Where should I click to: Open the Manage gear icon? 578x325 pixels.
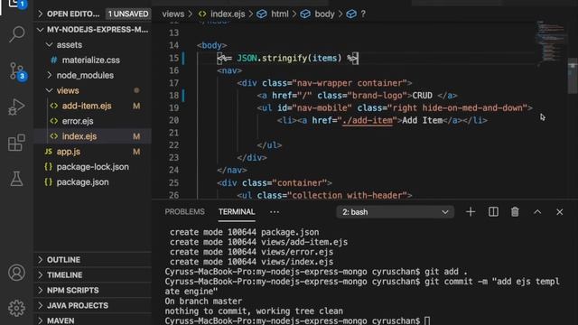pyautogui.click(x=16, y=308)
